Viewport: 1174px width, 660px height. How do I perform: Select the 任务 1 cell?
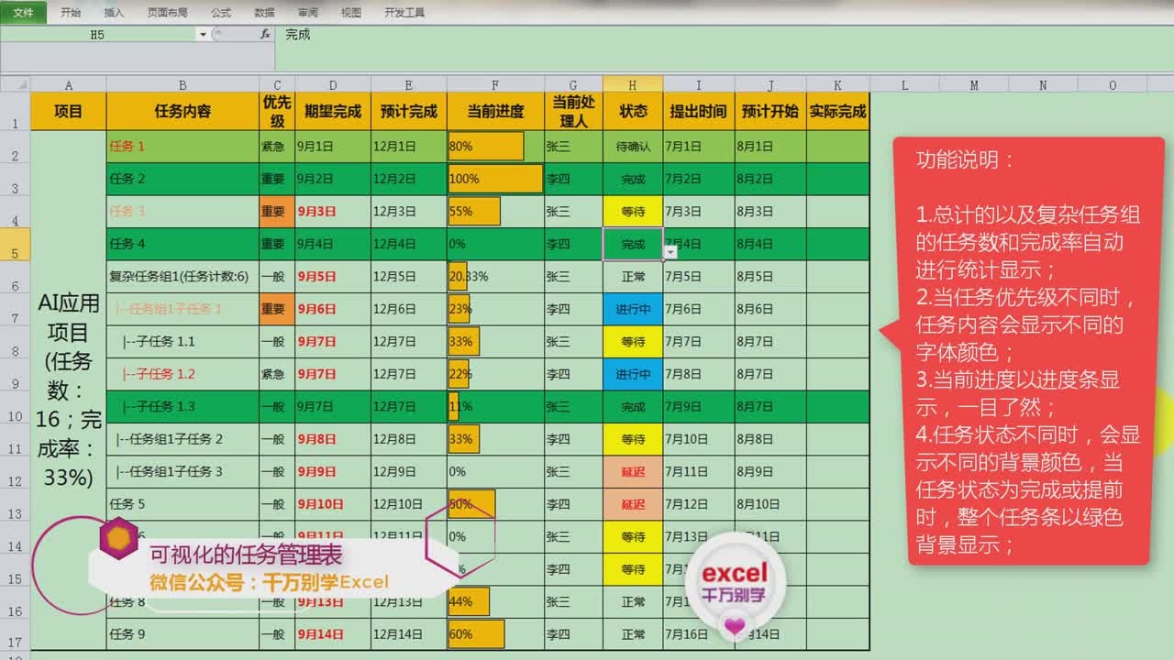[183, 147]
